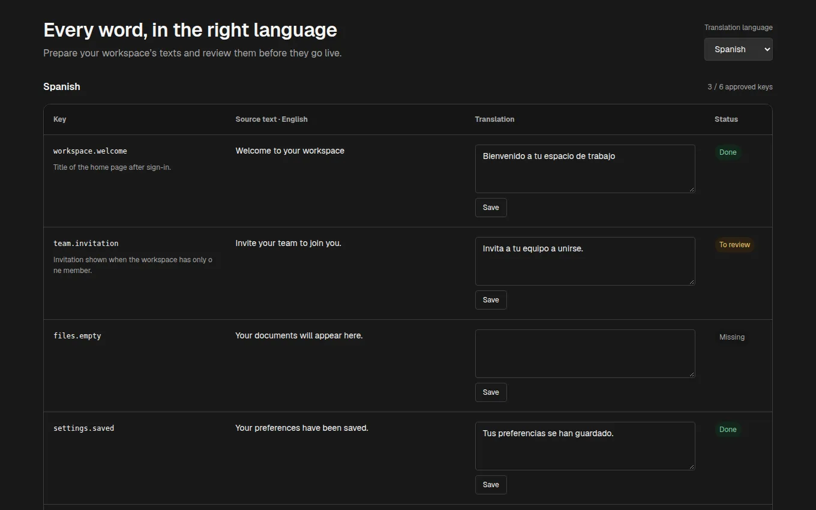816x510 pixels.
Task: Select the files.empty key
Action: (x=77, y=336)
